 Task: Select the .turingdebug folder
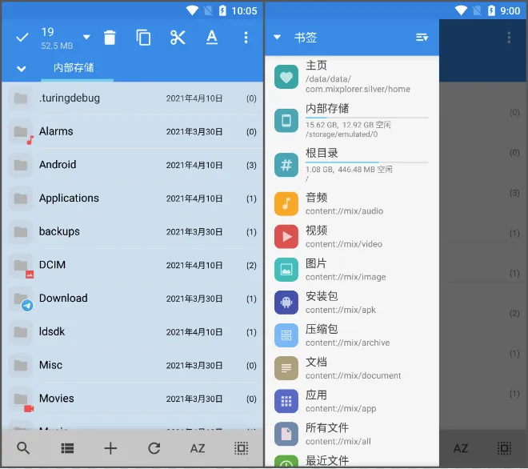pyautogui.click(x=132, y=98)
